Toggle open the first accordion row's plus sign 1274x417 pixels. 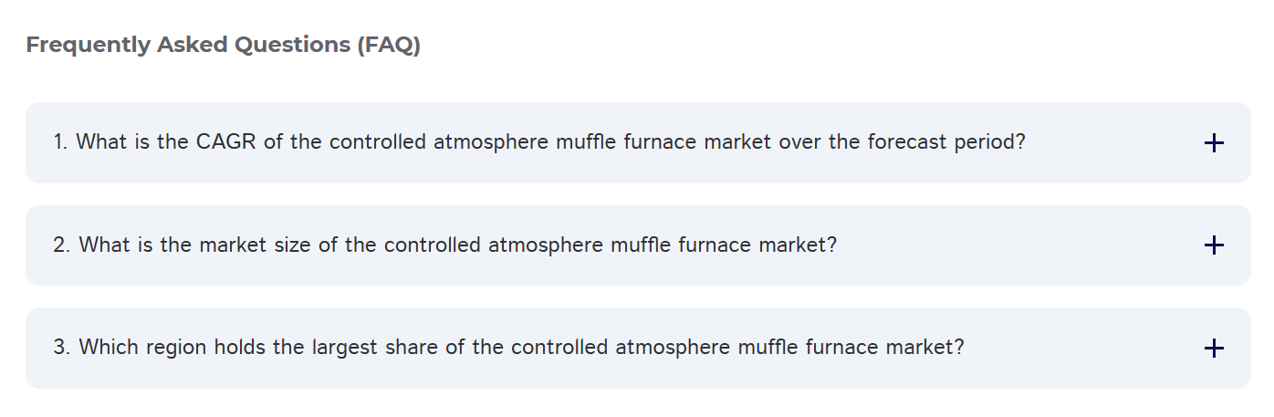pos(1214,143)
